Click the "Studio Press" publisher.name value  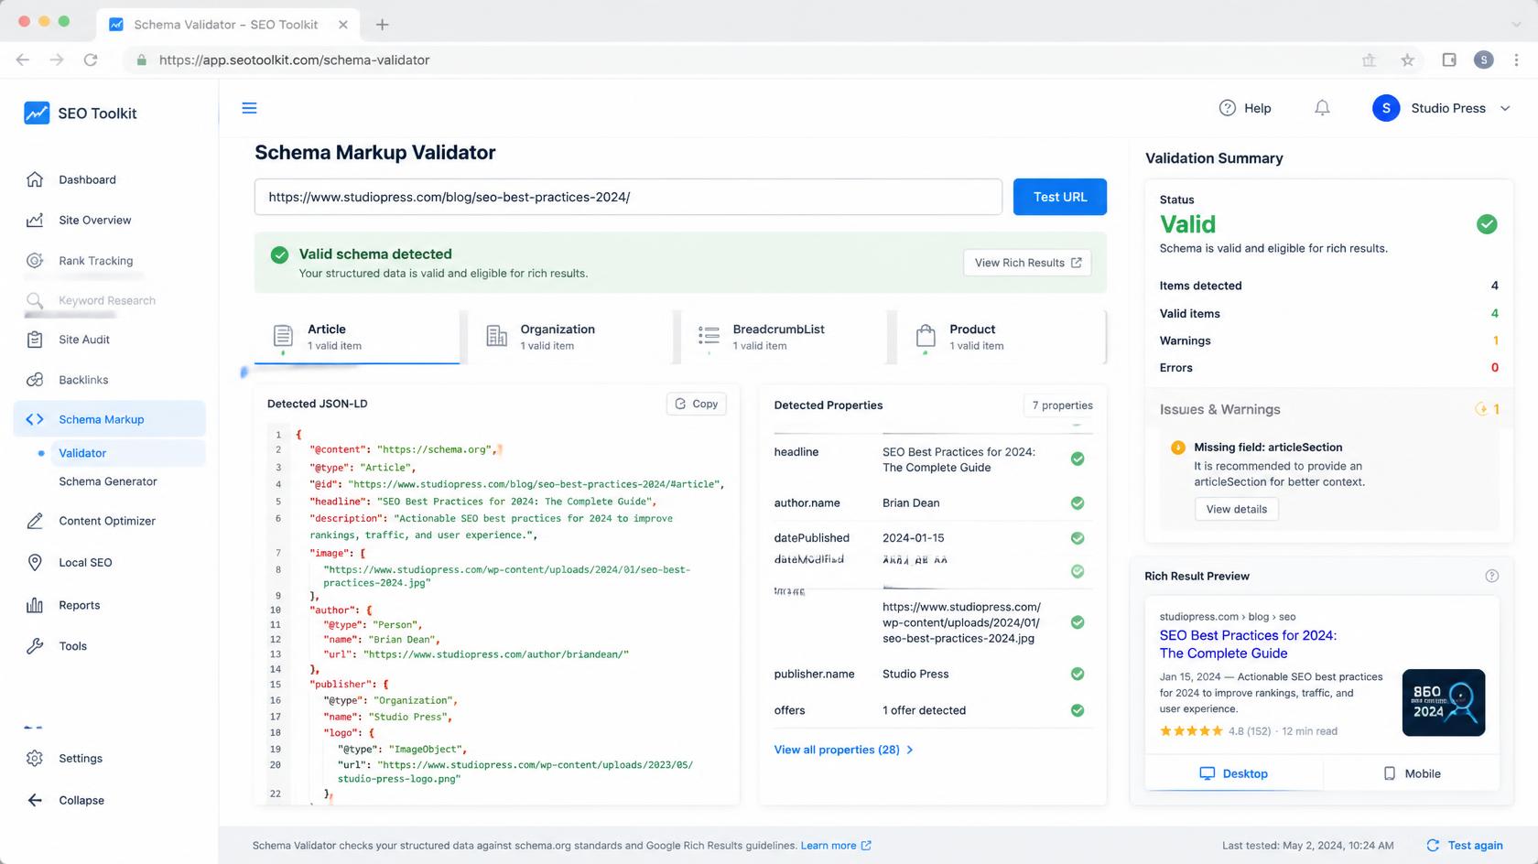pyautogui.click(x=915, y=674)
